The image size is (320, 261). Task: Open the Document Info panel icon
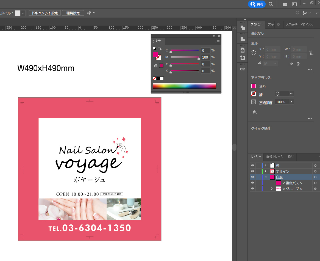click(243, 50)
